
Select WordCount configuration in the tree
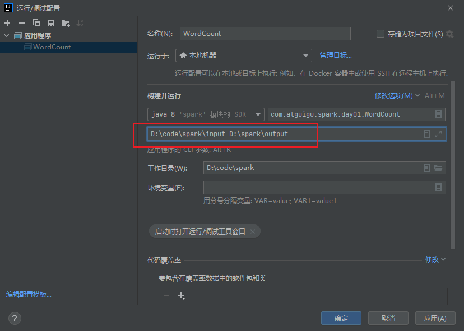(52, 47)
